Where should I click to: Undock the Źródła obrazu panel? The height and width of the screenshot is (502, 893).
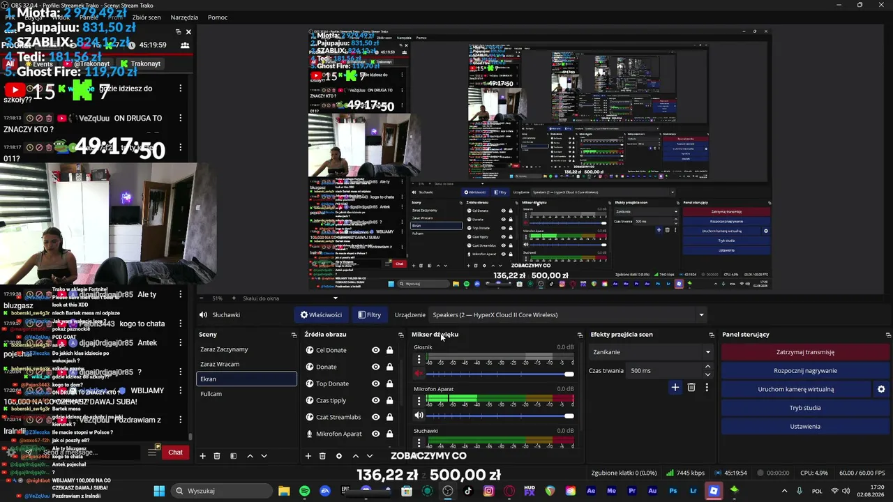coord(400,335)
